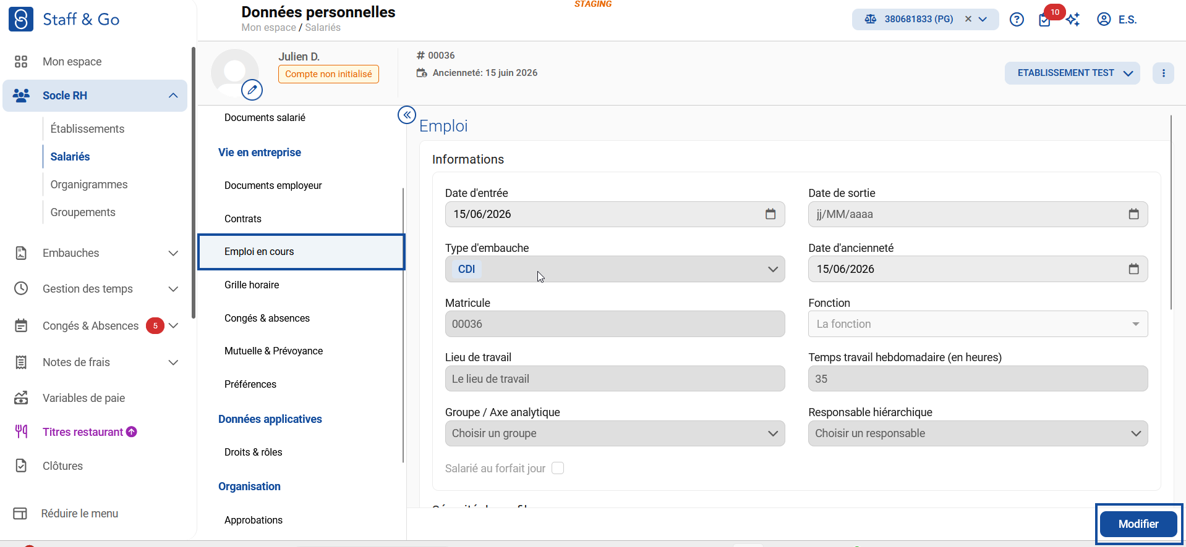Open Droits & rôles section
The width and height of the screenshot is (1186, 547).
tap(253, 452)
